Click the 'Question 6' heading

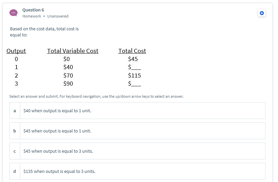pyautogui.click(x=33, y=10)
